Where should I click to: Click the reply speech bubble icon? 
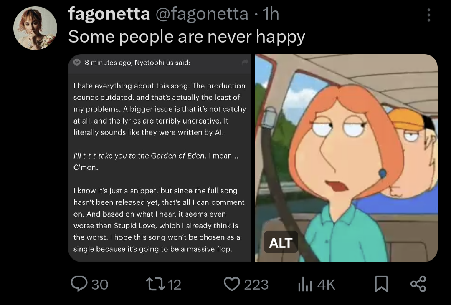pos(79,284)
